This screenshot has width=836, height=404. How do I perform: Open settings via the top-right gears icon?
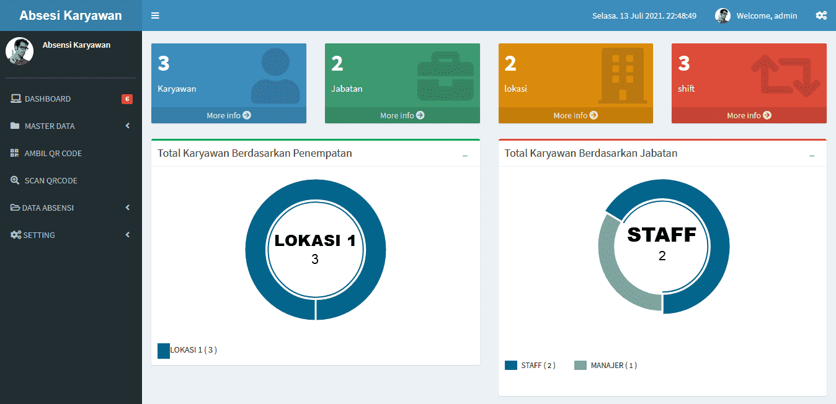click(x=821, y=15)
